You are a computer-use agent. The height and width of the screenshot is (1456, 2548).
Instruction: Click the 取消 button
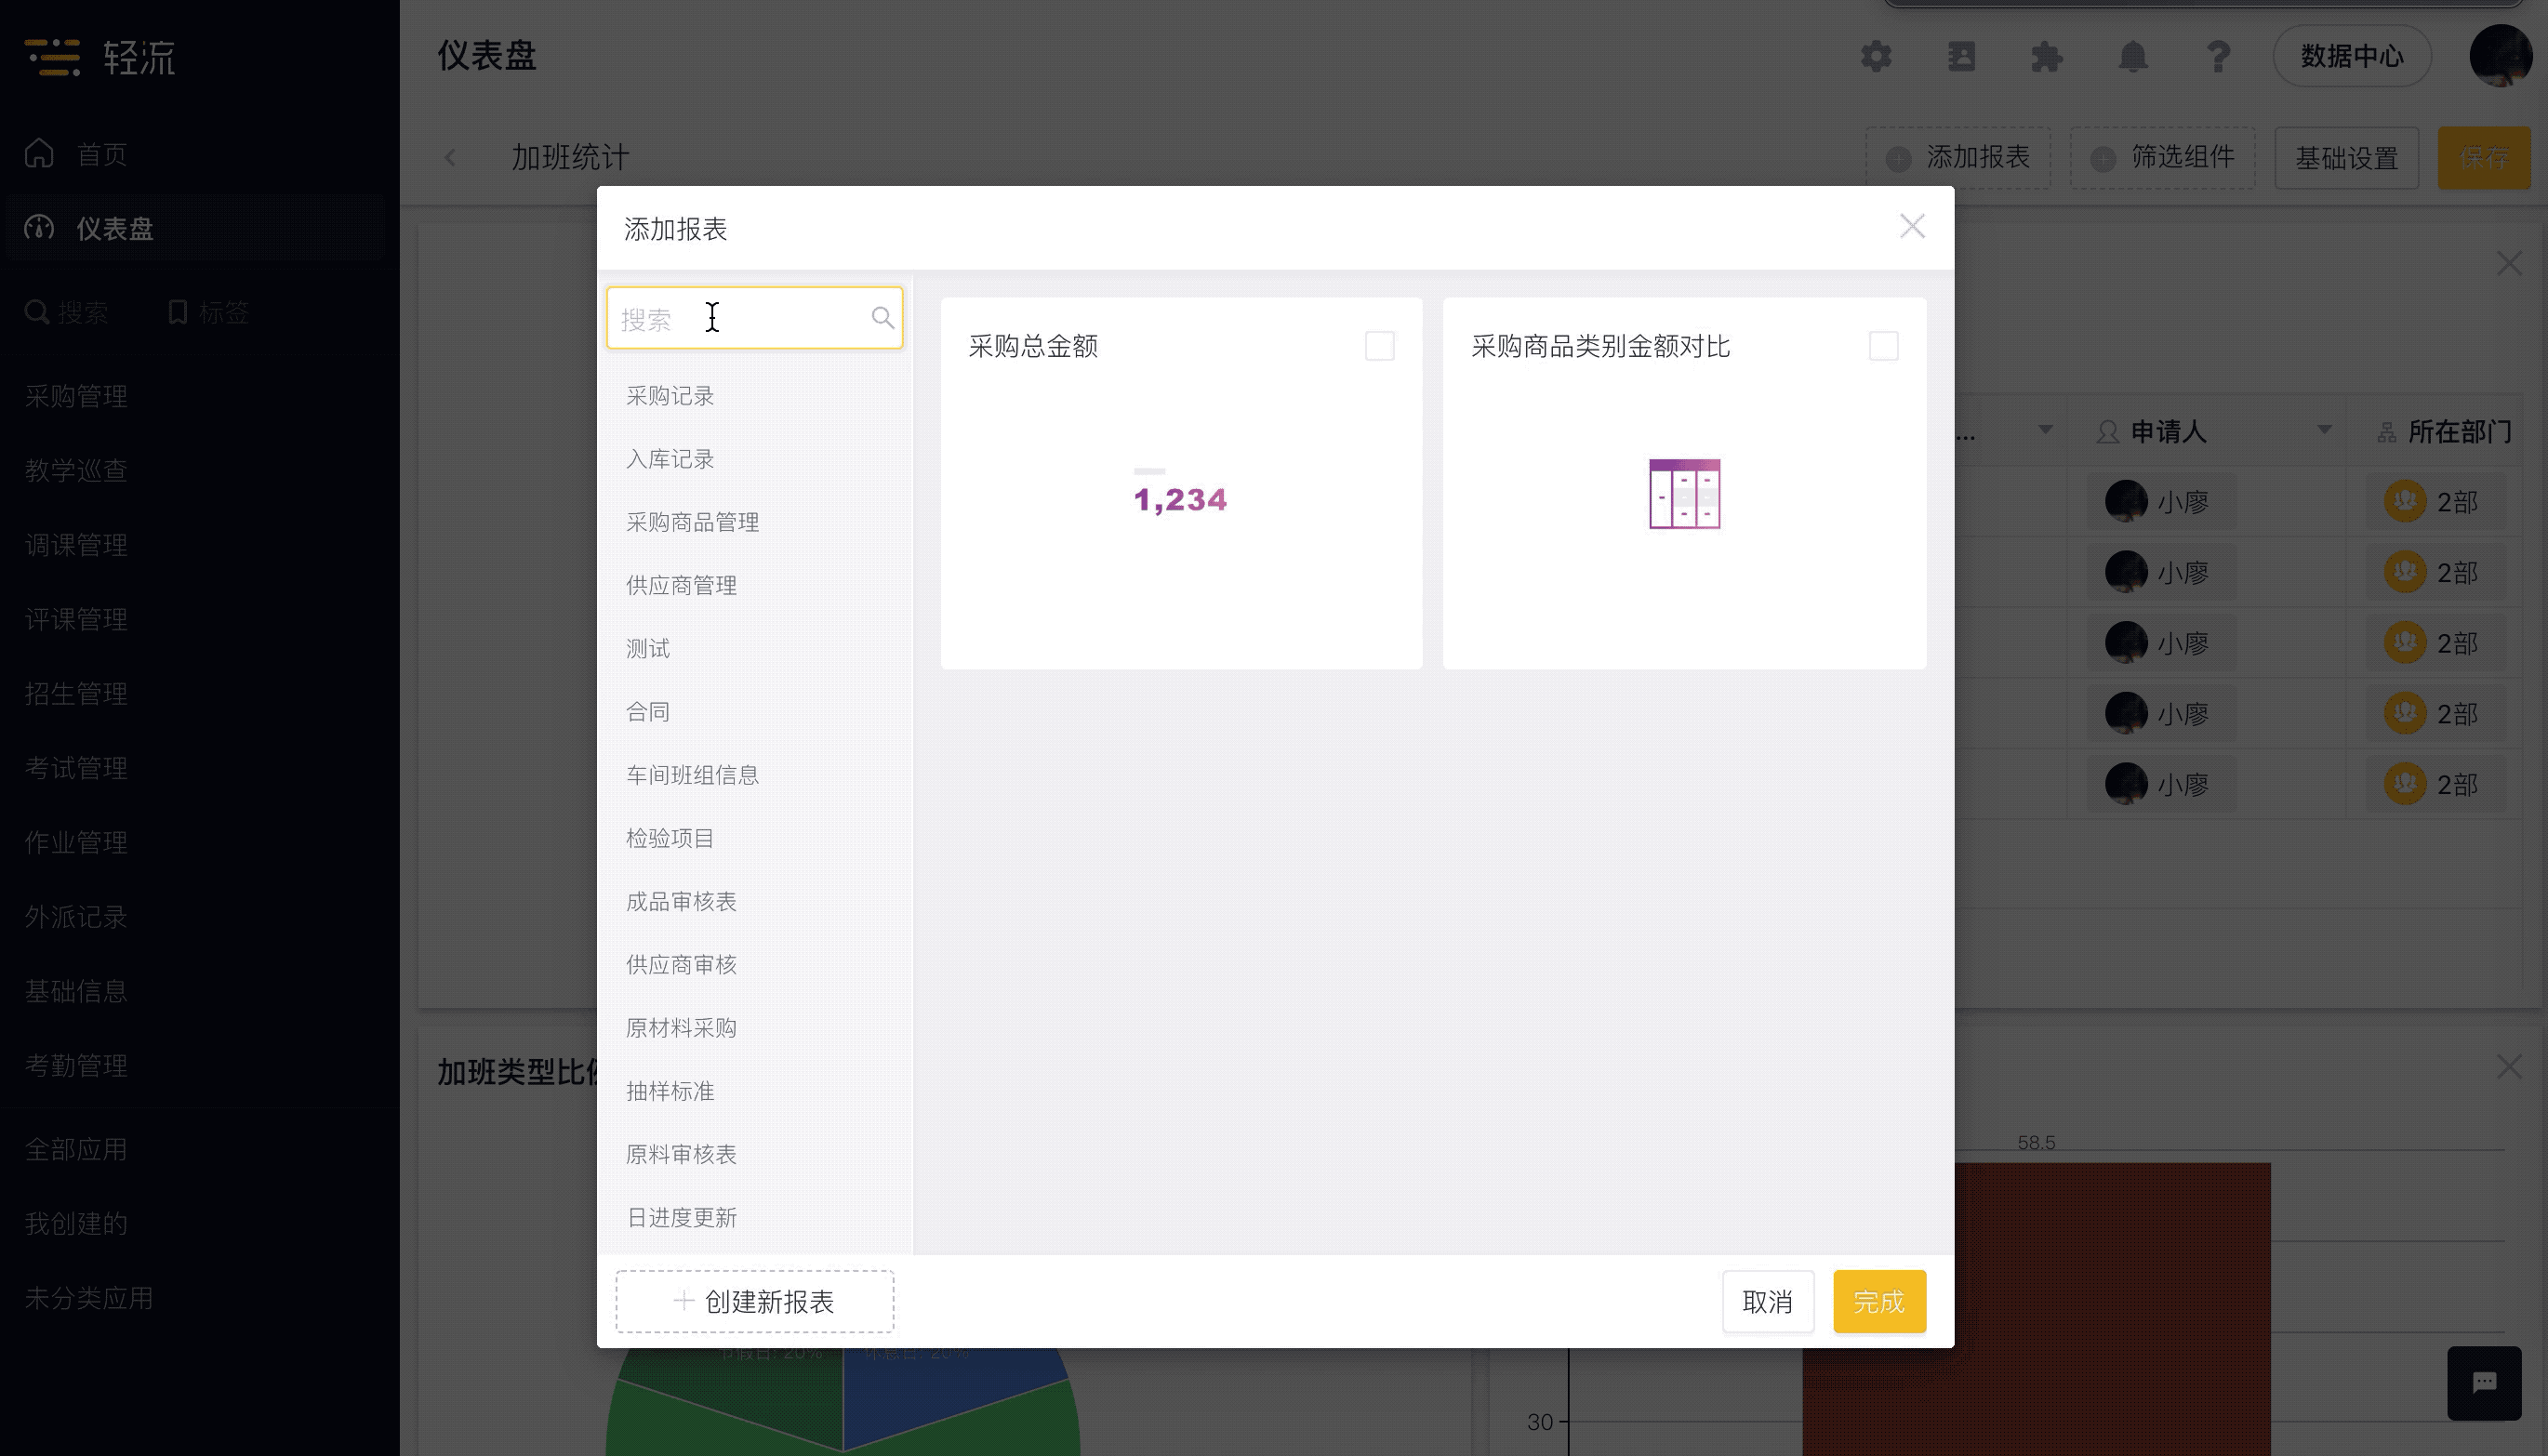pyautogui.click(x=1767, y=1302)
